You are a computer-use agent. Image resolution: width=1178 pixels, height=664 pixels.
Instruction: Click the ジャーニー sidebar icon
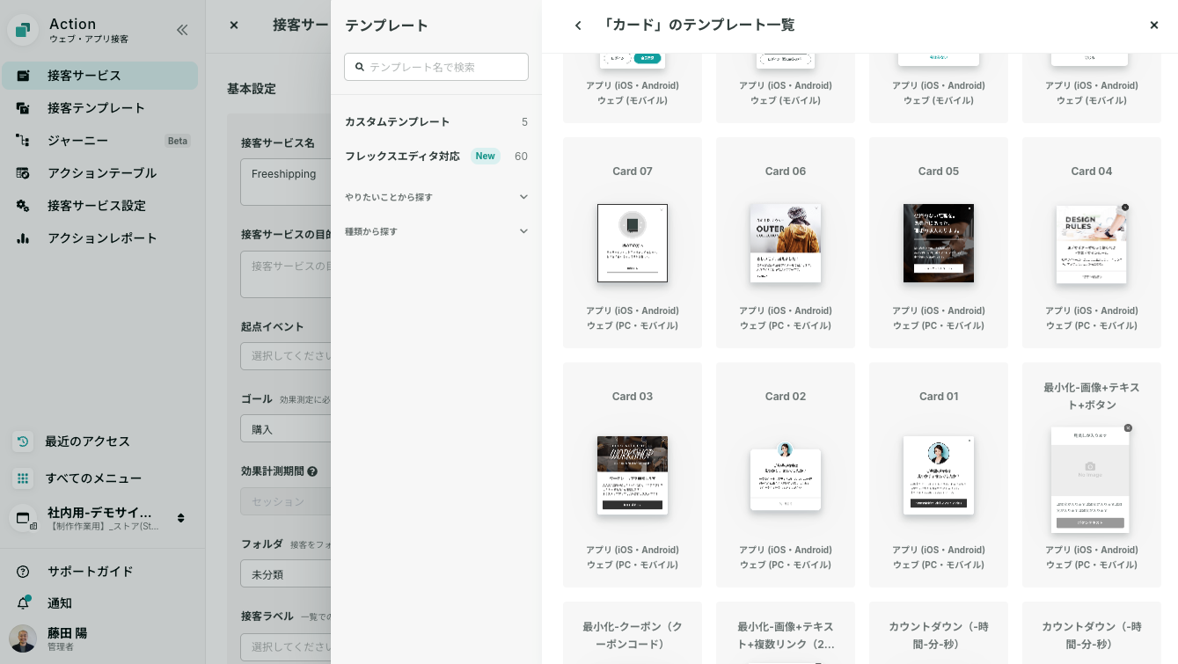[23, 141]
